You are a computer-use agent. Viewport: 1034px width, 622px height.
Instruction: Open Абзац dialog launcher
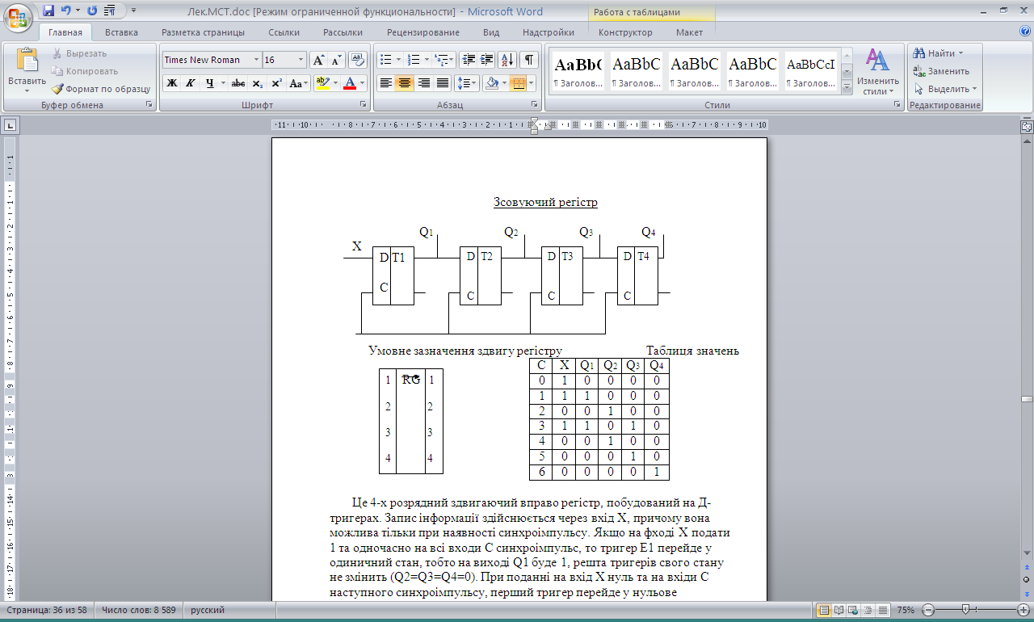pyautogui.click(x=535, y=105)
